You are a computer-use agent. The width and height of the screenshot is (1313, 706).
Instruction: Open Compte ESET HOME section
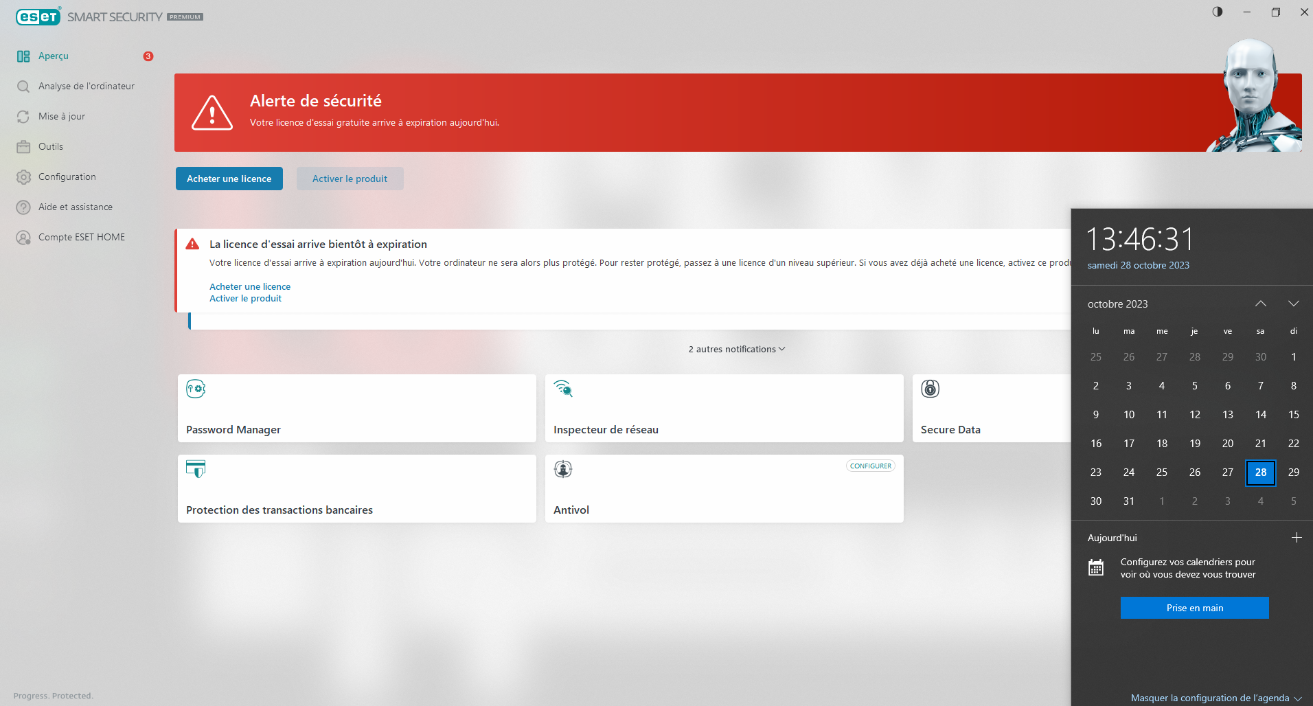[82, 238]
